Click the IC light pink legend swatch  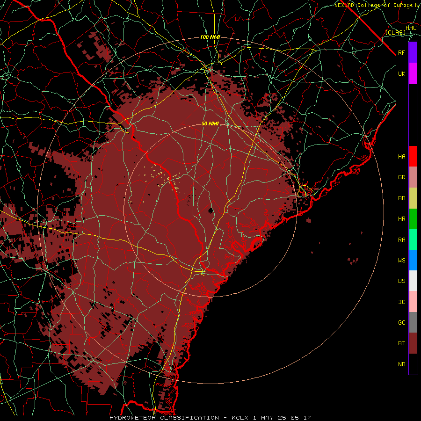click(x=413, y=302)
